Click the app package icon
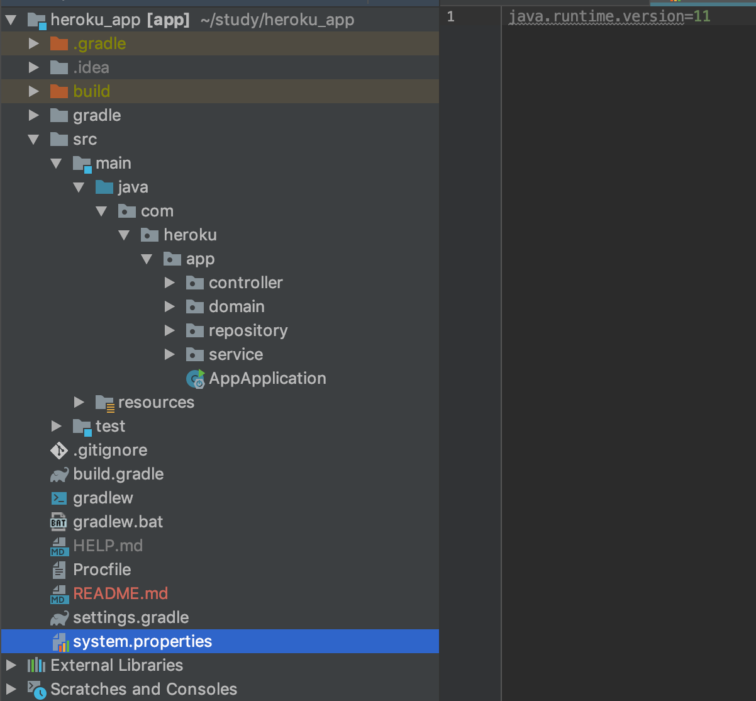The height and width of the screenshot is (701, 756). (x=172, y=259)
